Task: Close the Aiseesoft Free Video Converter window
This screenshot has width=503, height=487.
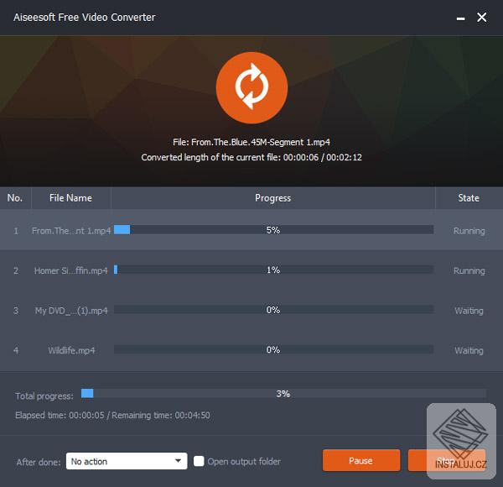Action: (x=482, y=18)
